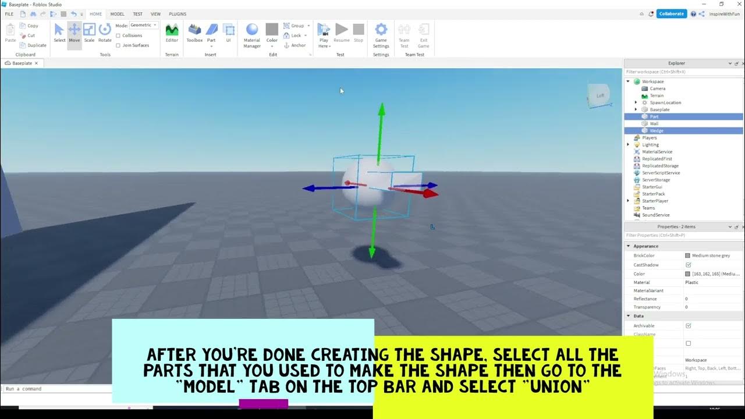Image resolution: width=745 pixels, height=419 pixels.
Task: Click the Left face of the view cube
Action: (599, 96)
